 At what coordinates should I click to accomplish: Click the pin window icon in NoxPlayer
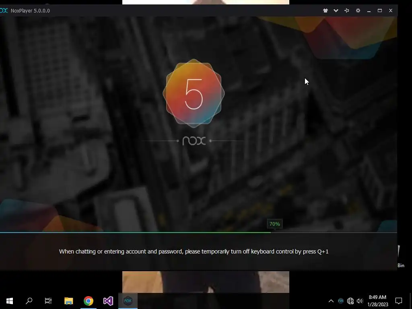(346, 10)
